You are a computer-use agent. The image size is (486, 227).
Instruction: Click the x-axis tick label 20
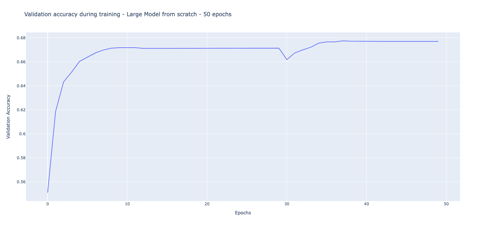tap(207, 204)
